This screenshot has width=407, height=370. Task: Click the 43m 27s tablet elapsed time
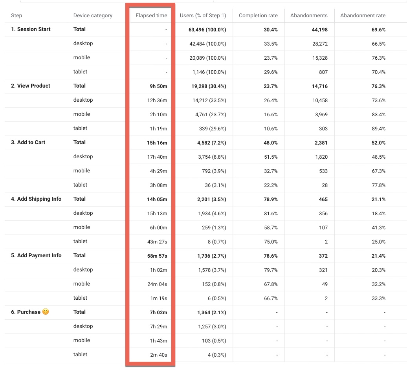click(x=157, y=242)
